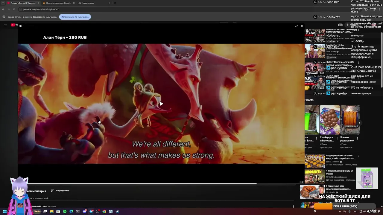Open the 'Люди приезжают со всего мира' video
The height and width of the screenshot is (215, 383).
pos(341,157)
